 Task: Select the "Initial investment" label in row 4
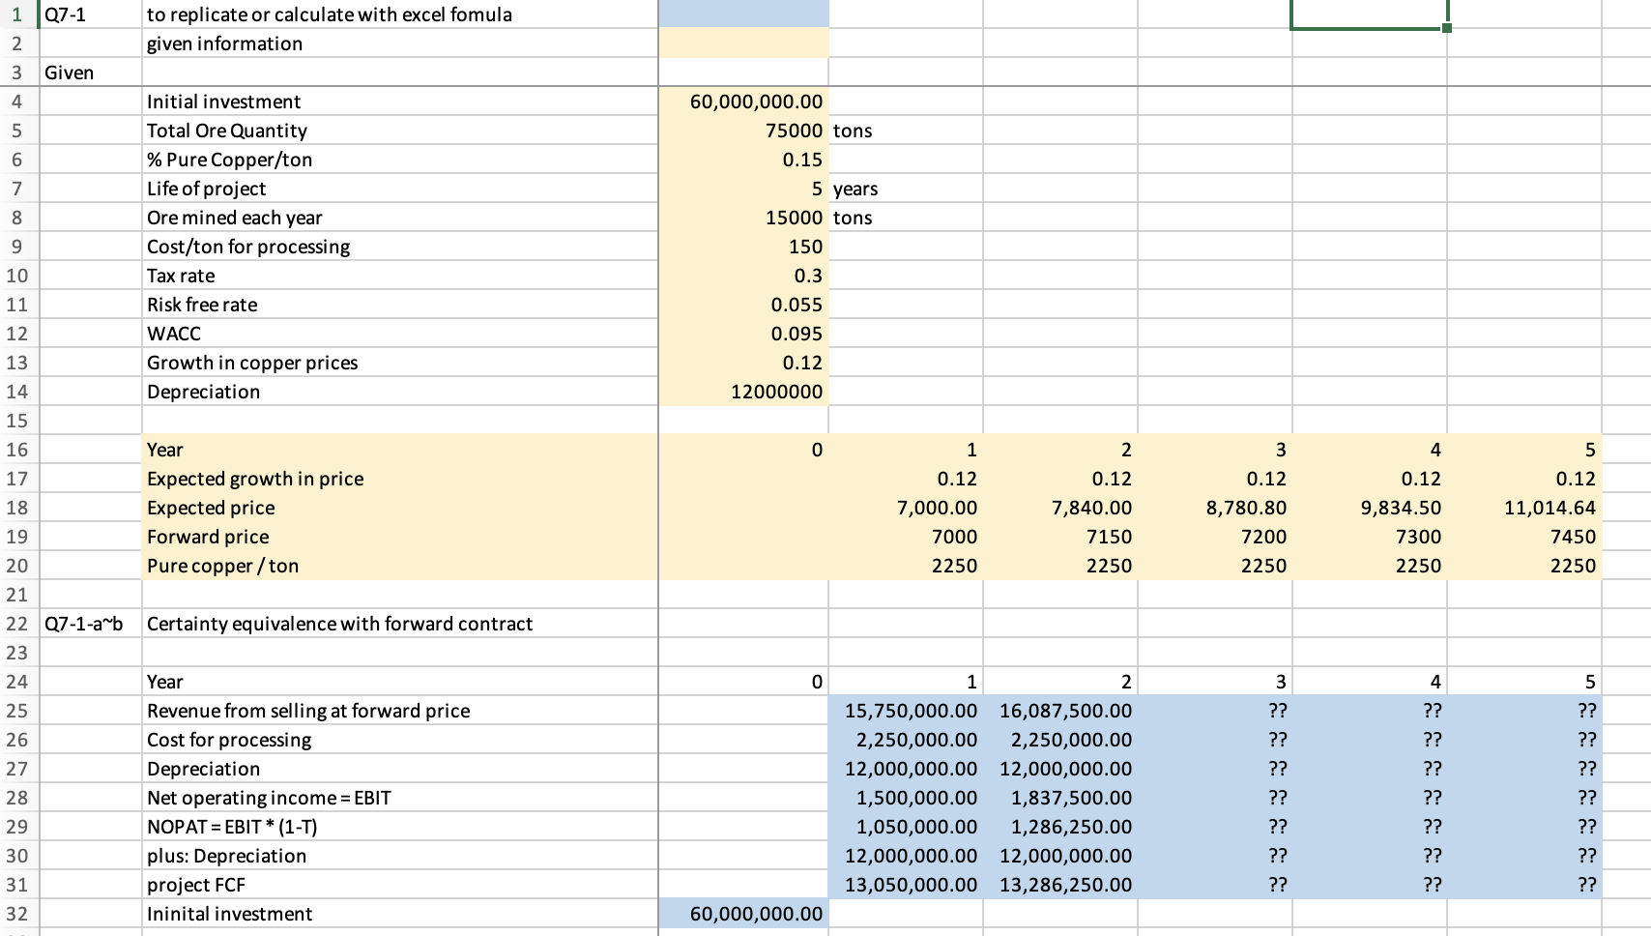coord(223,102)
